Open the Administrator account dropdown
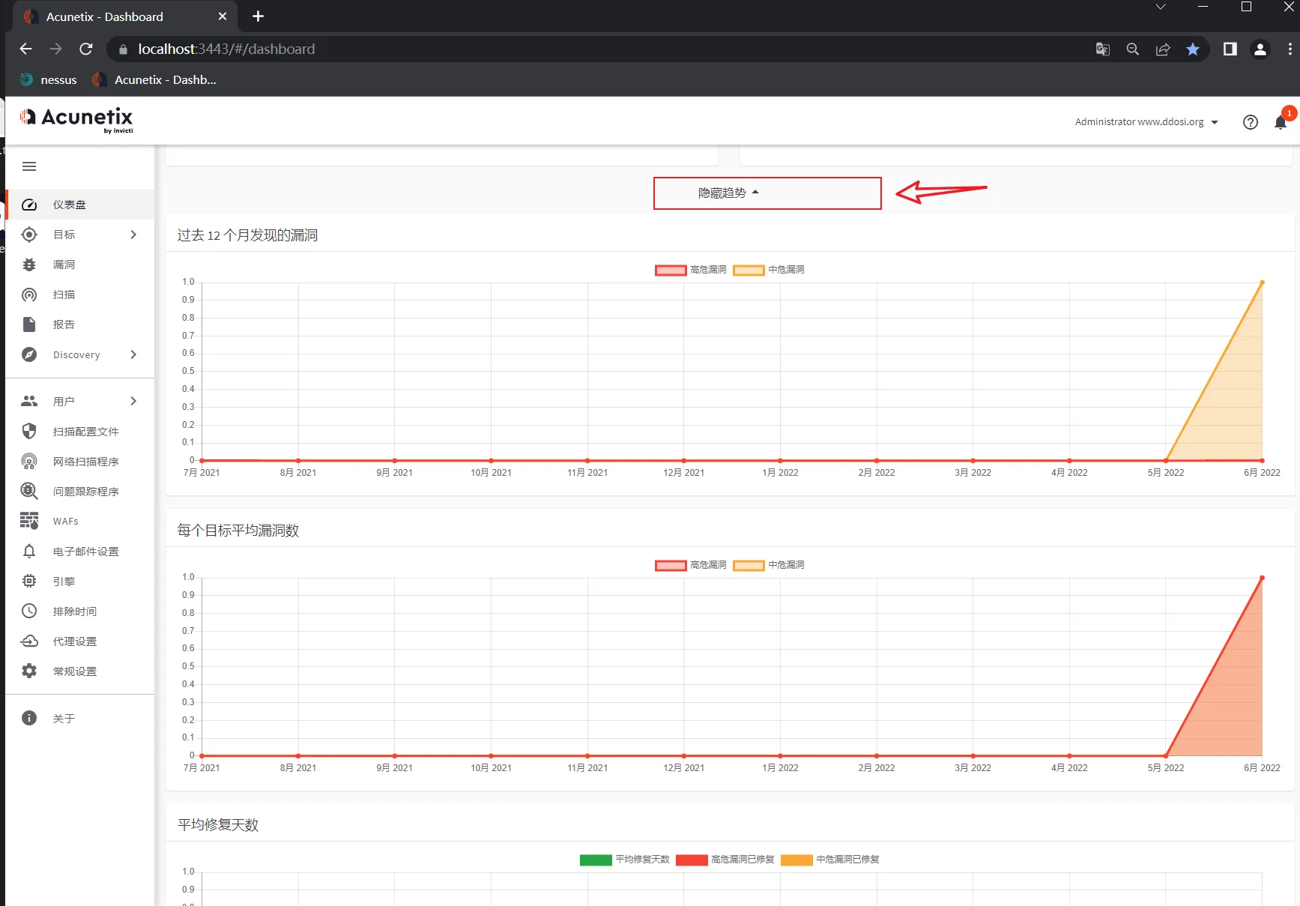This screenshot has height=906, width=1300. (x=1146, y=122)
